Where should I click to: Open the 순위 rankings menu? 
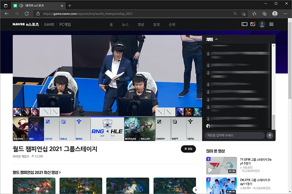click(172, 24)
